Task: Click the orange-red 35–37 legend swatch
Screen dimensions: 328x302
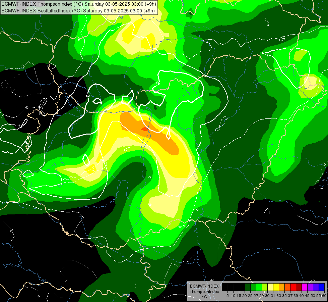Action: tap(287, 287)
